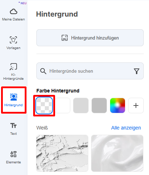Click the image icon in Hintergrund hinzufügen

(x=65, y=38)
